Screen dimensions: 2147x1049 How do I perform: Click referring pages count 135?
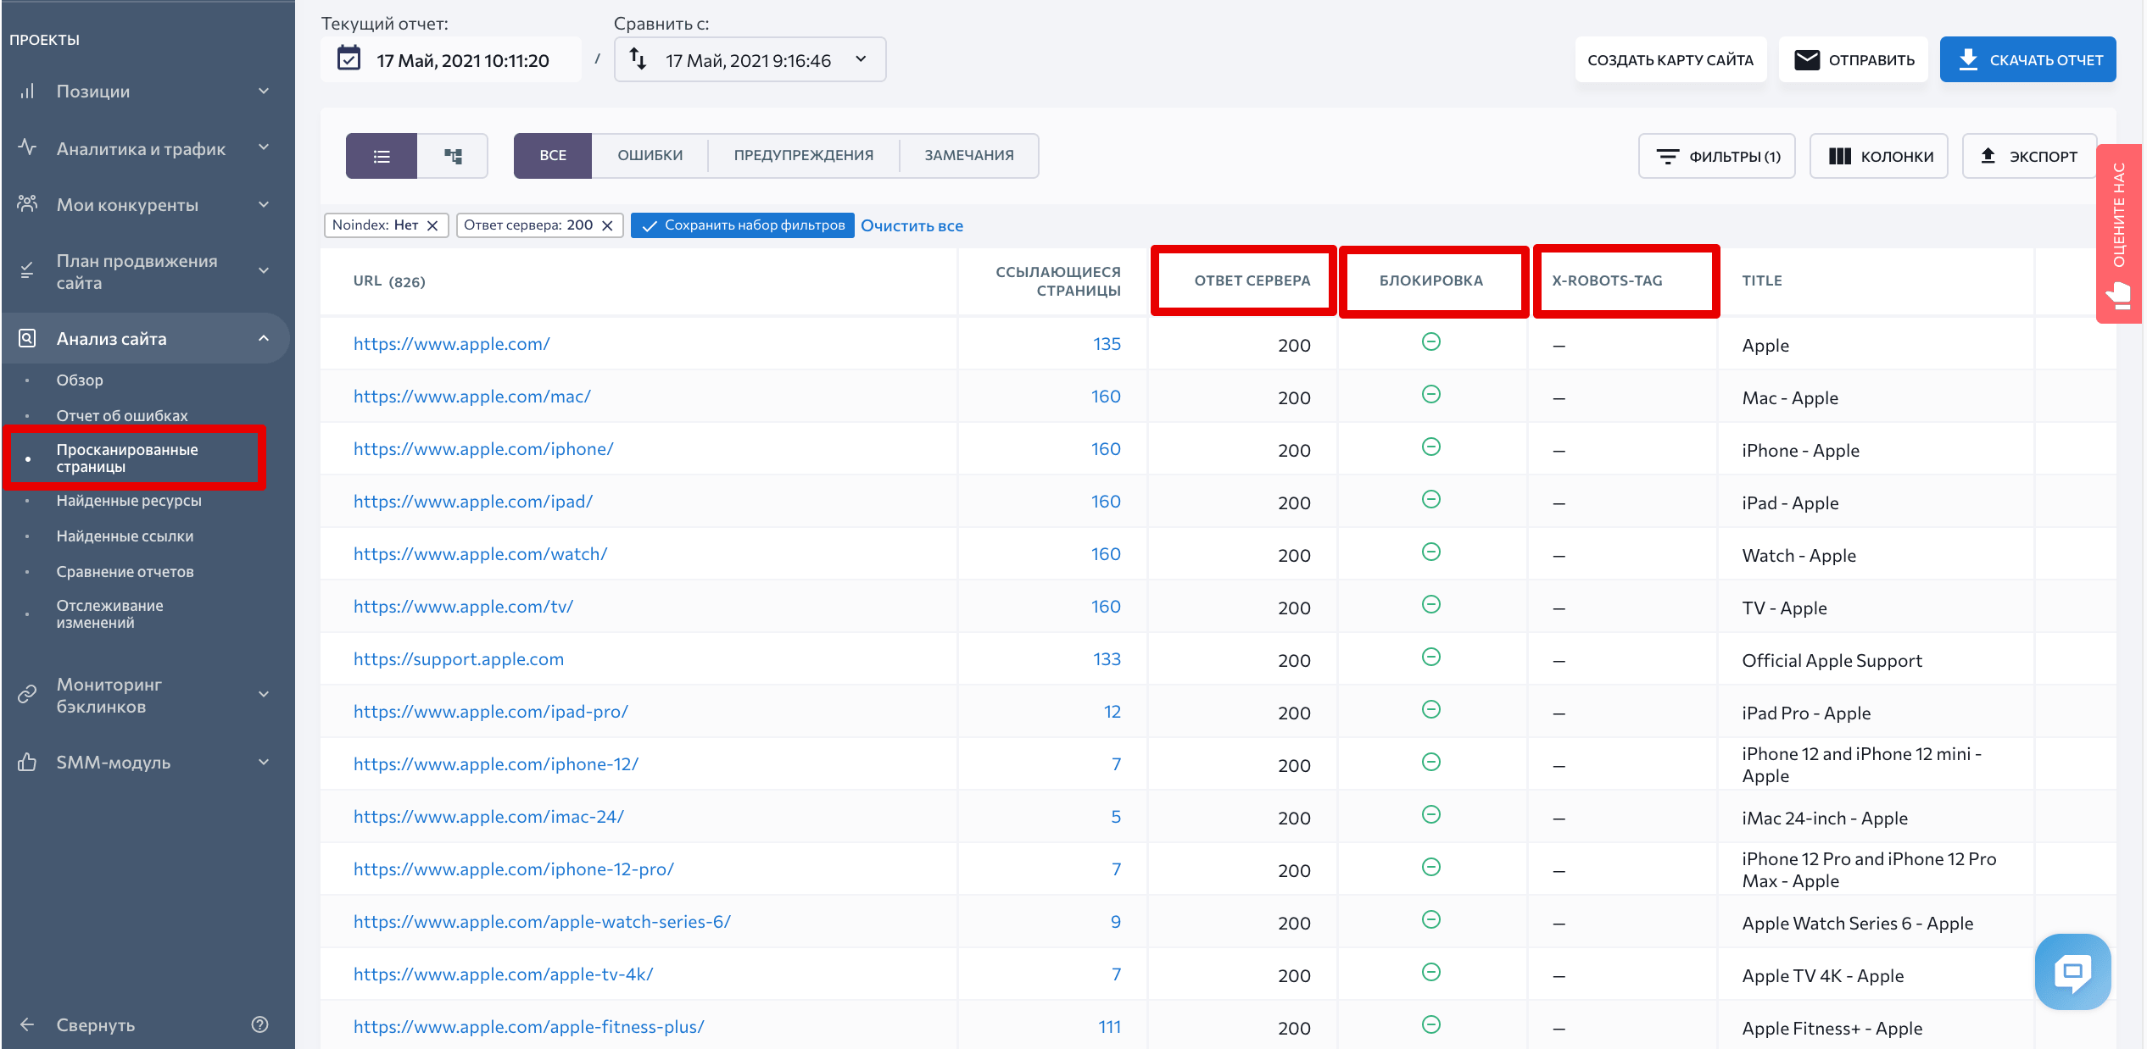click(x=1107, y=343)
